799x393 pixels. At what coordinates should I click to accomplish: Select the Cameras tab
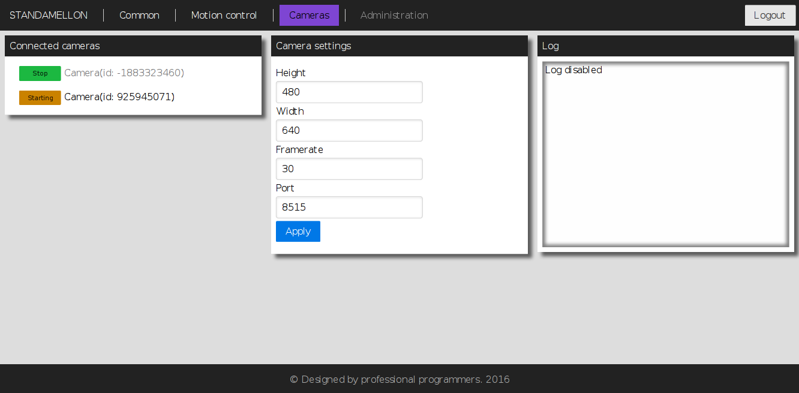coord(309,15)
